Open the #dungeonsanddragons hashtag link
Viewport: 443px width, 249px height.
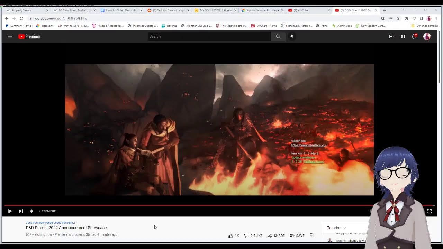47,223
